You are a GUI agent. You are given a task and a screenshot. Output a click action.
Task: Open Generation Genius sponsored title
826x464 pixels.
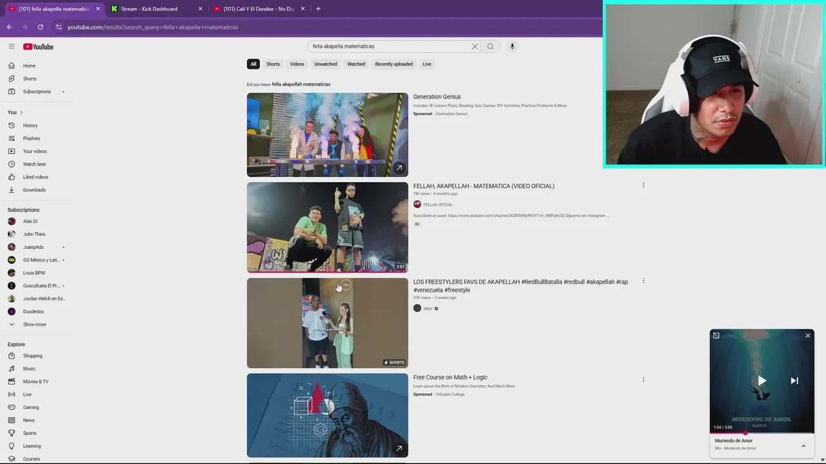click(x=437, y=97)
